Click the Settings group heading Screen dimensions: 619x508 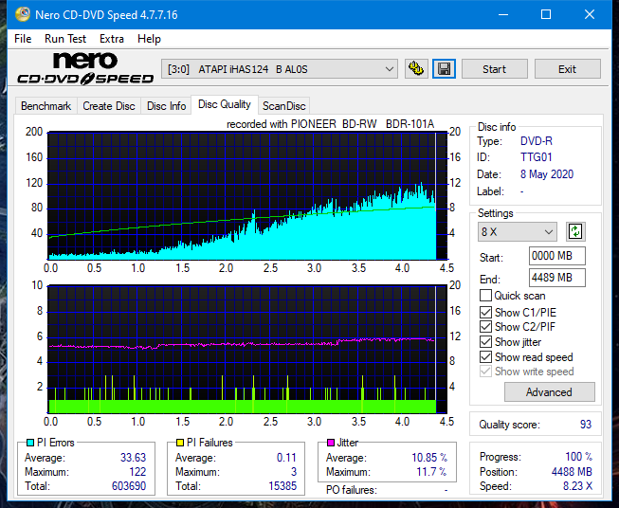pos(496,213)
